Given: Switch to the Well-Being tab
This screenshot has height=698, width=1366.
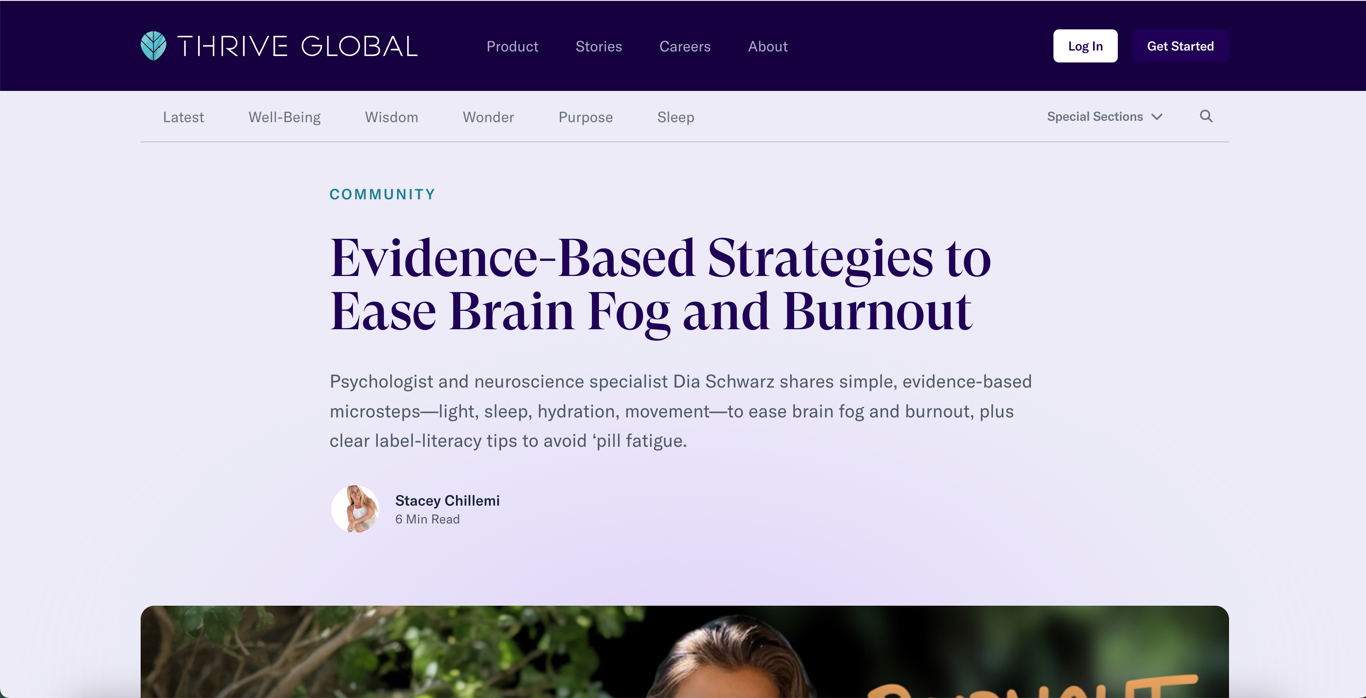Looking at the screenshot, I should coord(284,117).
